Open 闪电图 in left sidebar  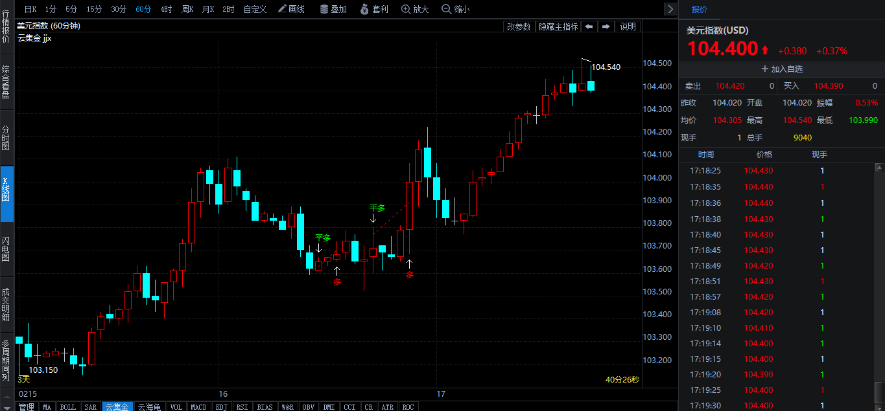6,249
